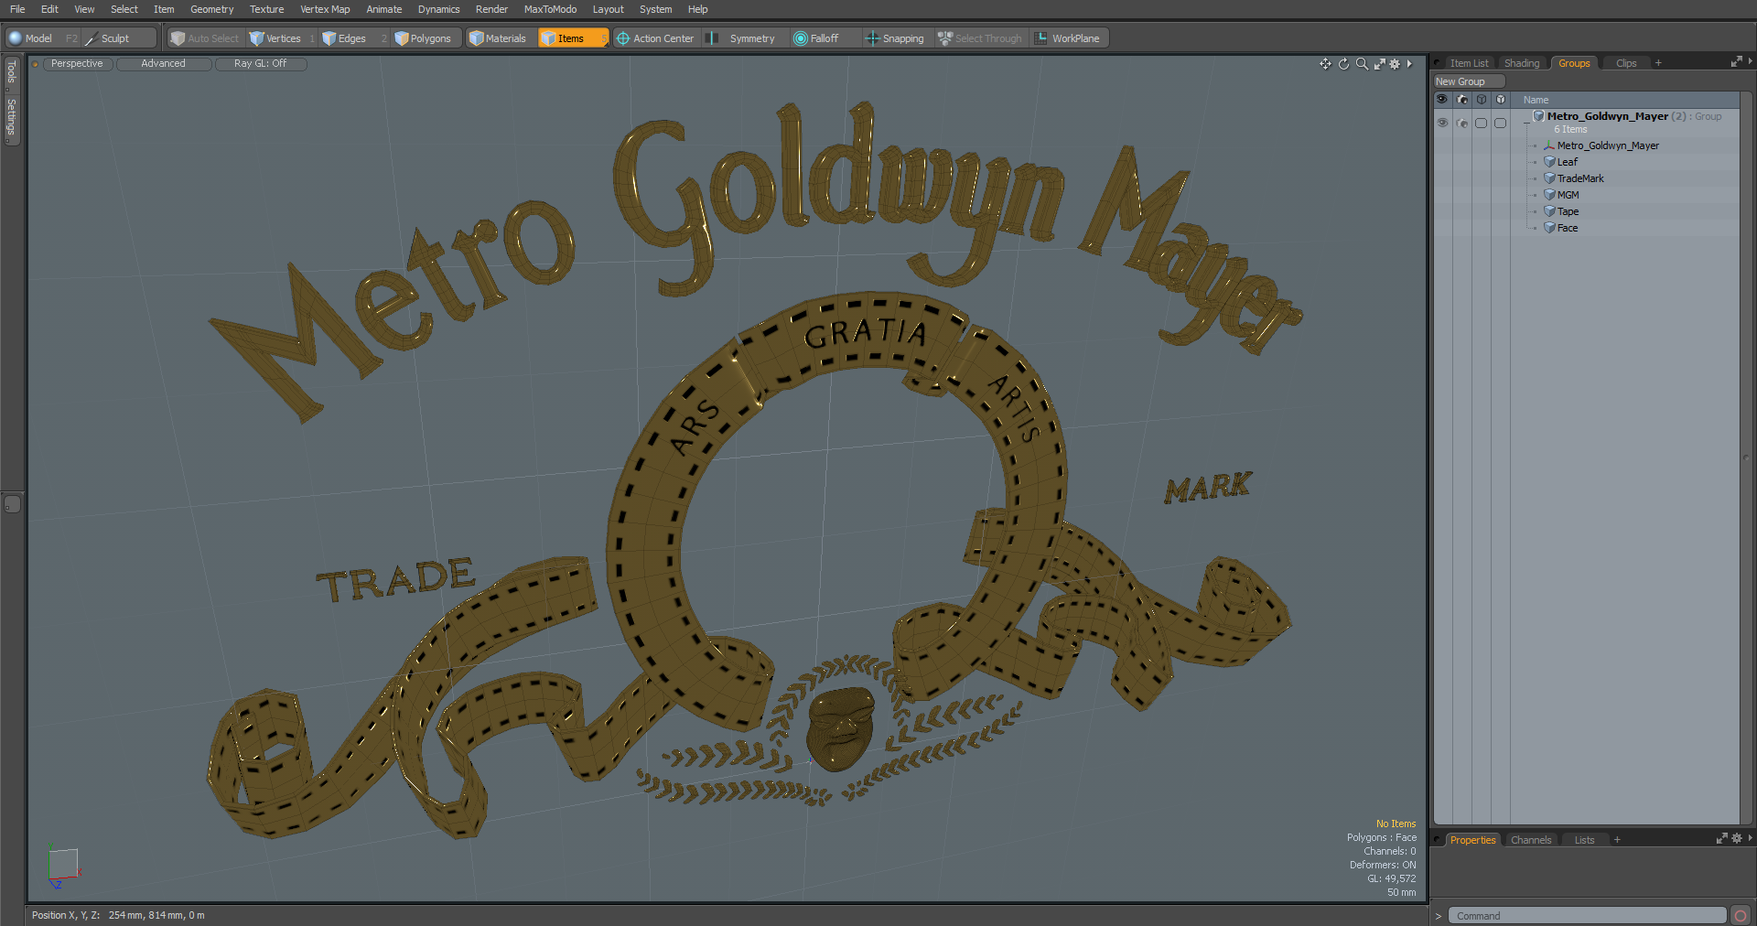Open the Advanced shading dropdown
Screen dimensions: 1757x926
(163, 64)
